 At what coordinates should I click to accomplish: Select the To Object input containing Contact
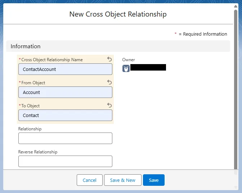65,115
